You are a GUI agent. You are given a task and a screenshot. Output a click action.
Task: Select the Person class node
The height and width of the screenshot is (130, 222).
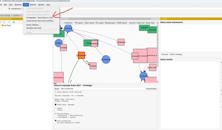point(68,28)
